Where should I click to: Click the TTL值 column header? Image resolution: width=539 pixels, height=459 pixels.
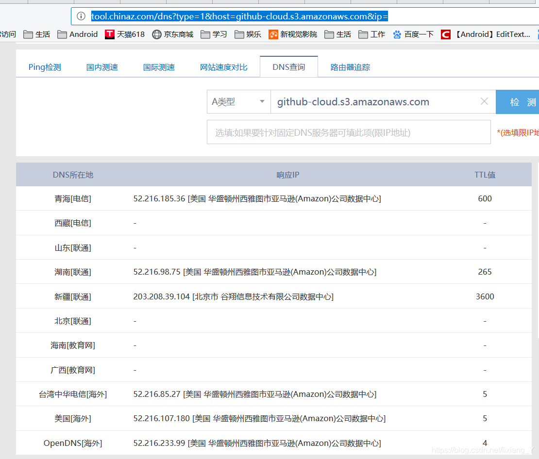click(485, 175)
